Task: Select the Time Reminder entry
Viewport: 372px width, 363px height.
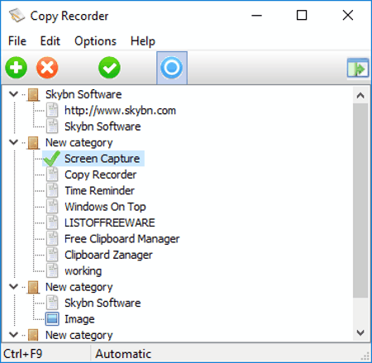Action: 99,190
